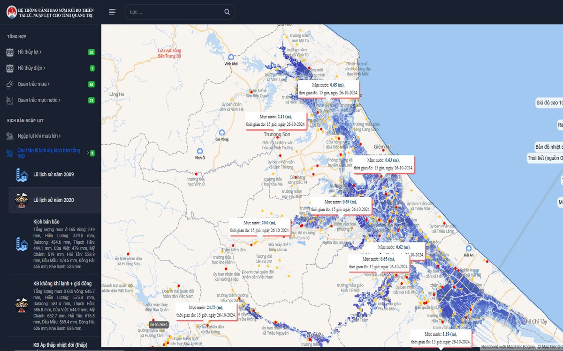This screenshot has height=351, width=563.
Task: Select the Vĩnh Ô station marker
Action: [200, 151]
